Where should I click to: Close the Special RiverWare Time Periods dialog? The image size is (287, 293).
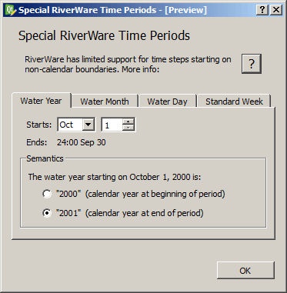click(x=276, y=10)
